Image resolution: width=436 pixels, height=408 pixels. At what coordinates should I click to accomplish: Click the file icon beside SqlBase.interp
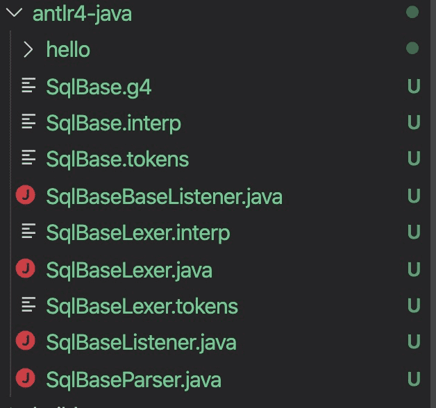pyautogui.click(x=28, y=123)
